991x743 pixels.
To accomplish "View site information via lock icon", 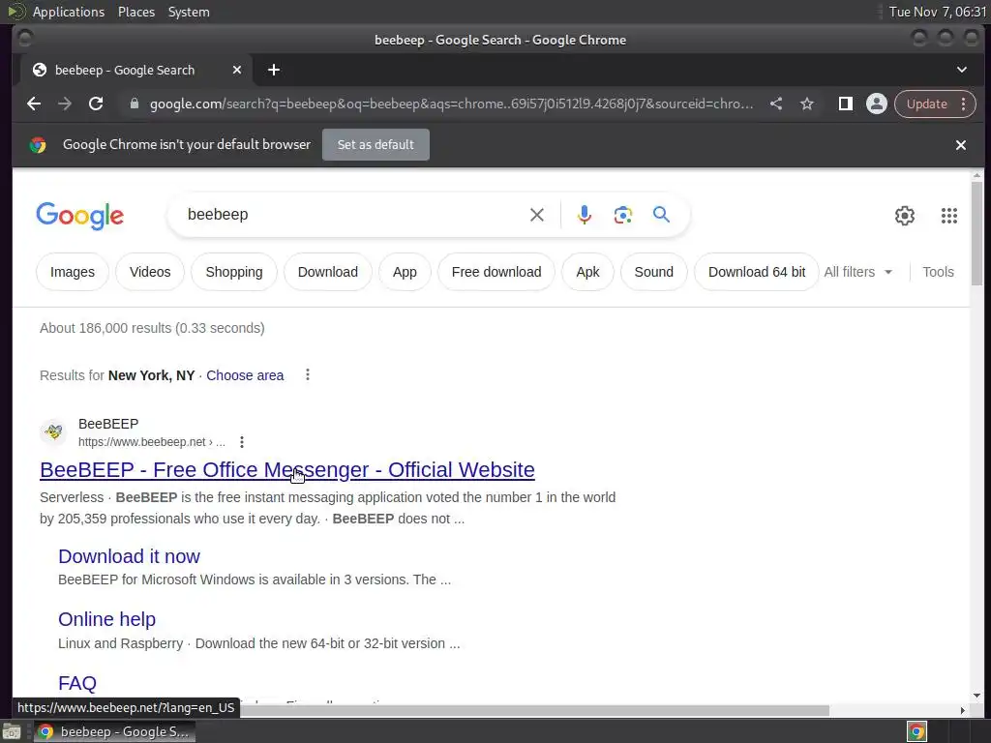I will [x=134, y=104].
